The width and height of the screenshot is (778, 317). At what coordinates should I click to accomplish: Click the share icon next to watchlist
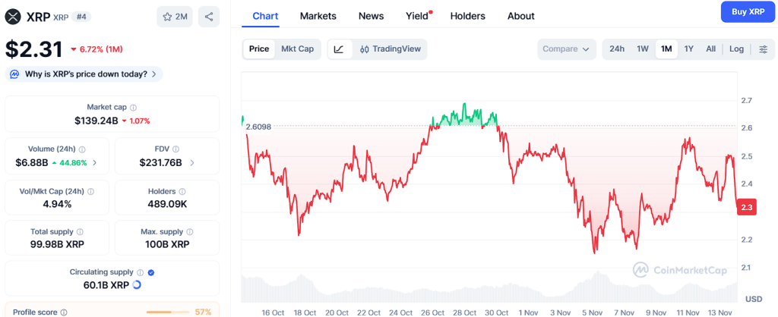(209, 17)
